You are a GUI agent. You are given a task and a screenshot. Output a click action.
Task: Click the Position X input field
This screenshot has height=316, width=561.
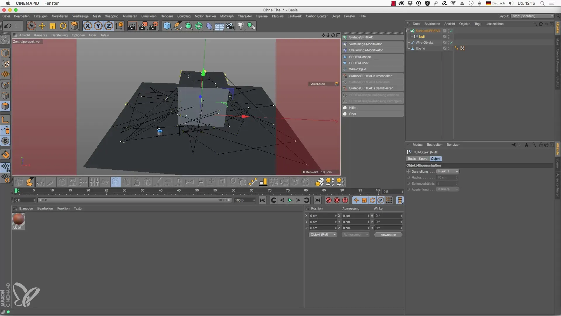(322, 216)
